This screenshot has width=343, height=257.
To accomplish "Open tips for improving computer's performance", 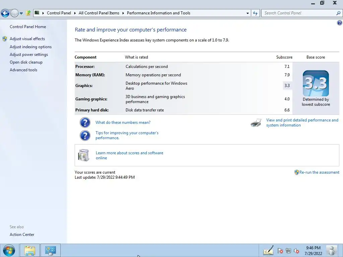I will click(127, 135).
